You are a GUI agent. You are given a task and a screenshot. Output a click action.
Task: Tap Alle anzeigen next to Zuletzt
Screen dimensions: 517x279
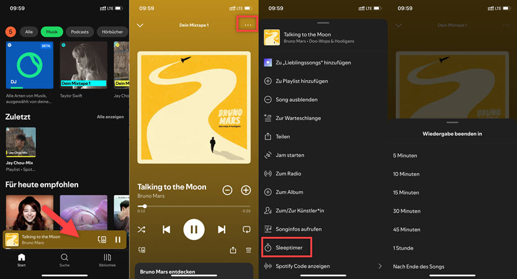tap(110, 117)
